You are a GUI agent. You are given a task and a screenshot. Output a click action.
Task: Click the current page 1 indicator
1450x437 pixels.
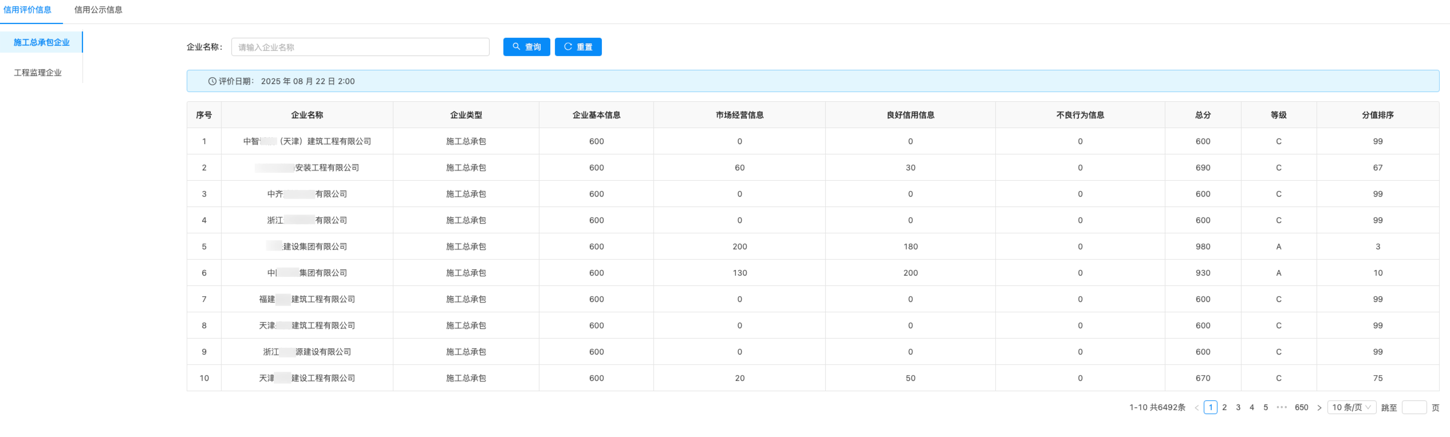click(1211, 407)
